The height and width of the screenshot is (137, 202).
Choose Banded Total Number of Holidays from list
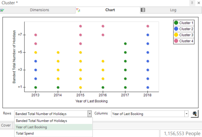[x=54, y=121]
